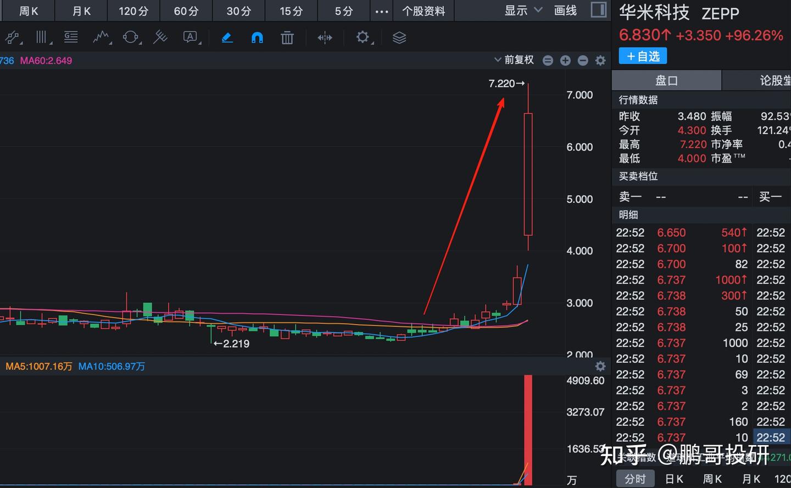Image resolution: width=791 pixels, height=488 pixels.
Task: Switch to 分时 view at bottom right
Action: pos(635,478)
